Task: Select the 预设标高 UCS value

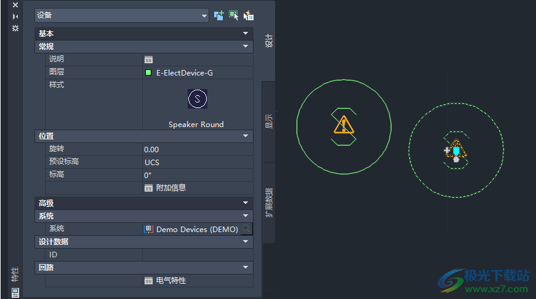Action: (198, 162)
